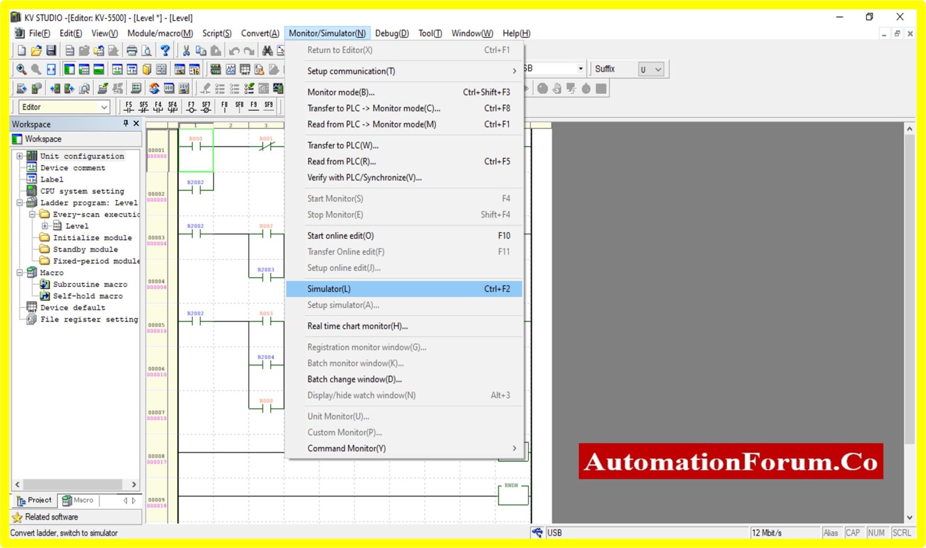The height and width of the screenshot is (548, 926).
Task: Open the Editor mode dropdown
Action: [102, 107]
